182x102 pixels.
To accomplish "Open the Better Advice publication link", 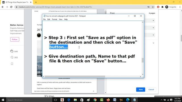I will [x=17, y=25].
